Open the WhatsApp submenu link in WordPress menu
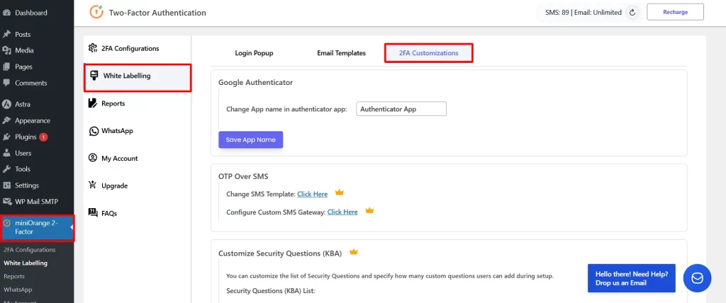The width and height of the screenshot is (726, 303). point(17,290)
